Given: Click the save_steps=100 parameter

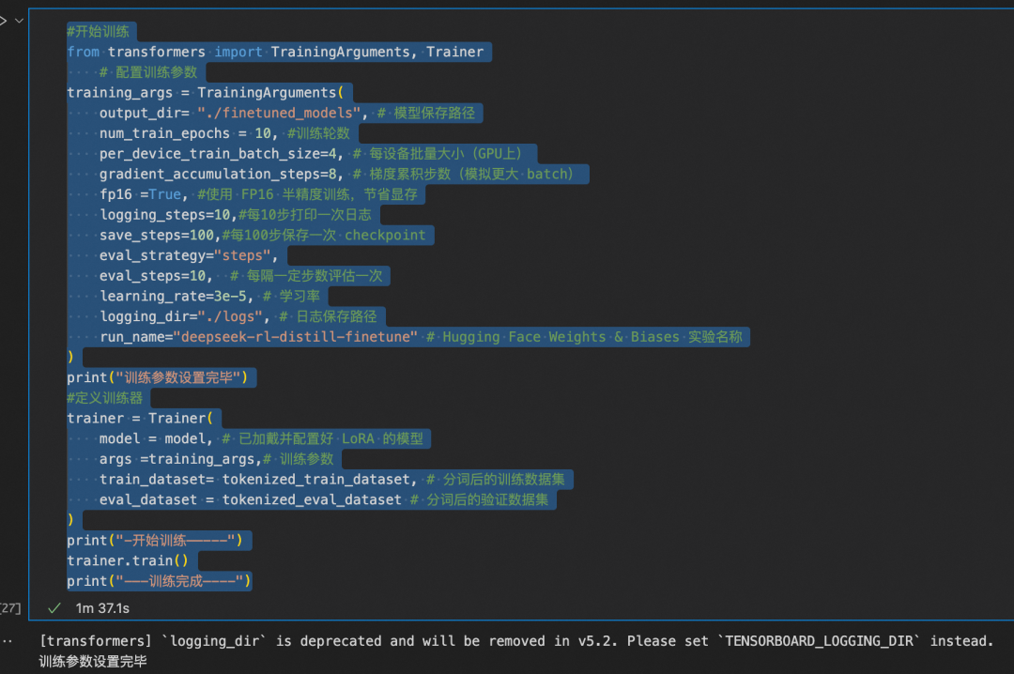Looking at the screenshot, I should coord(156,235).
